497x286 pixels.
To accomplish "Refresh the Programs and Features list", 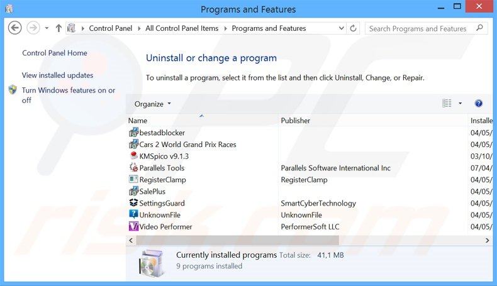I will click(x=353, y=28).
